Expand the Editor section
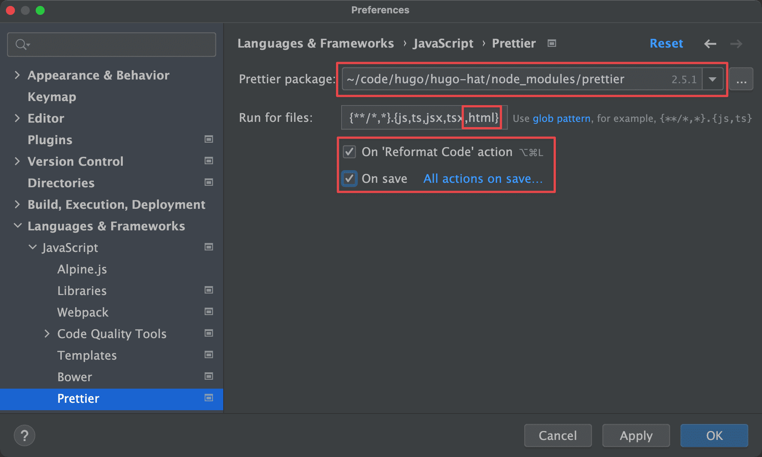This screenshot has width=762, height=457. click(x=17, y=118)
